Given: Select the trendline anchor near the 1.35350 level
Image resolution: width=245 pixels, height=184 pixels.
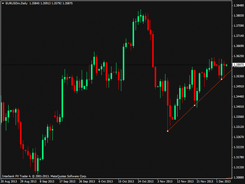Looking at the screenshot, I should click(221, 79).
